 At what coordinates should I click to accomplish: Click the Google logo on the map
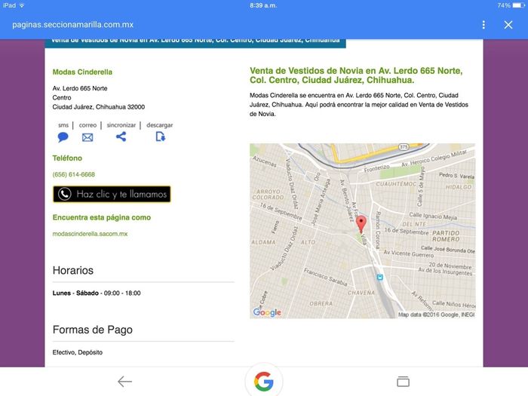point(267,312)
